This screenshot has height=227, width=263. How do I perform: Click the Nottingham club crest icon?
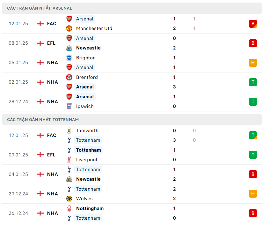pos(69,208)
